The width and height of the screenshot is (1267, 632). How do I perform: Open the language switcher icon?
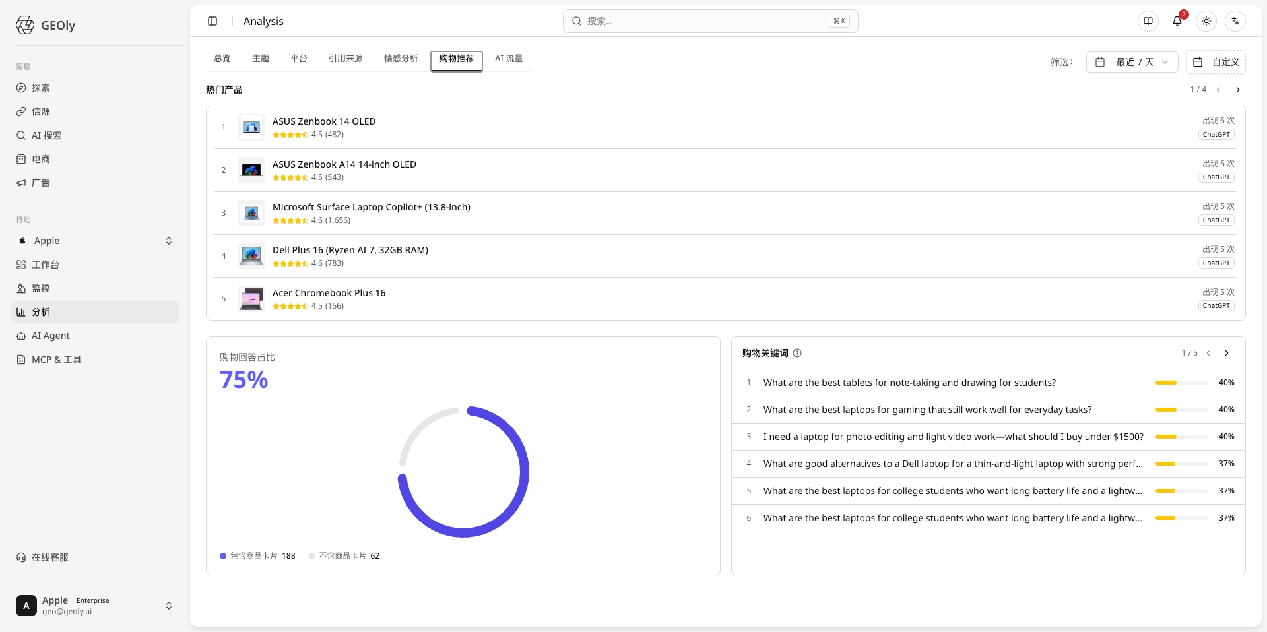tap(1235, 21)
